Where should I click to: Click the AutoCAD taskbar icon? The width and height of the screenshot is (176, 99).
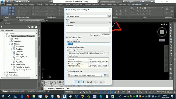click(64, 97)
